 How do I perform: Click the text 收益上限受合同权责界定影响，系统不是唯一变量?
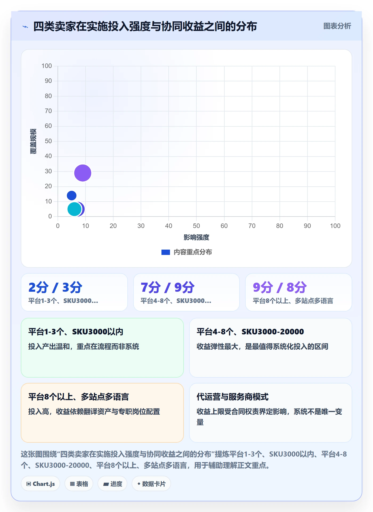pos(269,417)
